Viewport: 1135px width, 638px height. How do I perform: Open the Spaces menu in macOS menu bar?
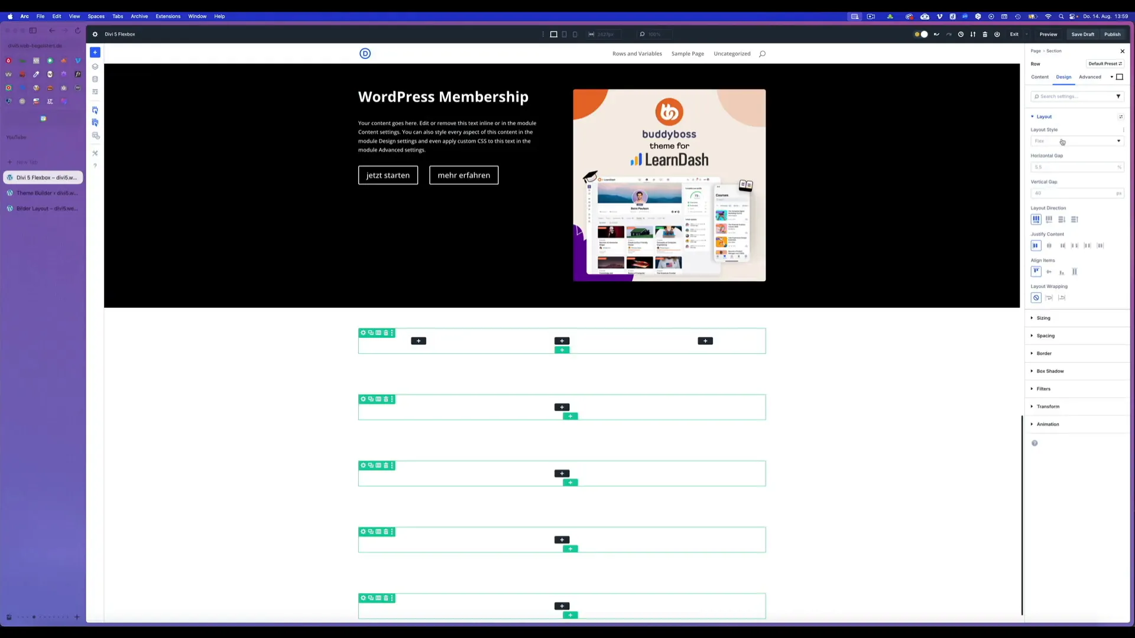96,17
